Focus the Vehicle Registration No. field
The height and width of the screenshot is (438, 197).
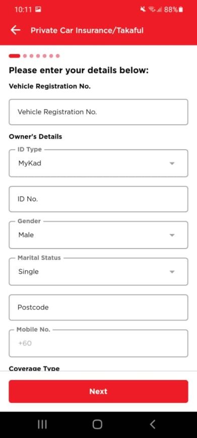pos(98,112)
